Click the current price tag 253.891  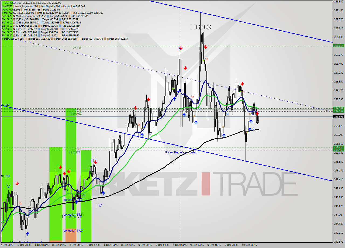click(339, 116)
